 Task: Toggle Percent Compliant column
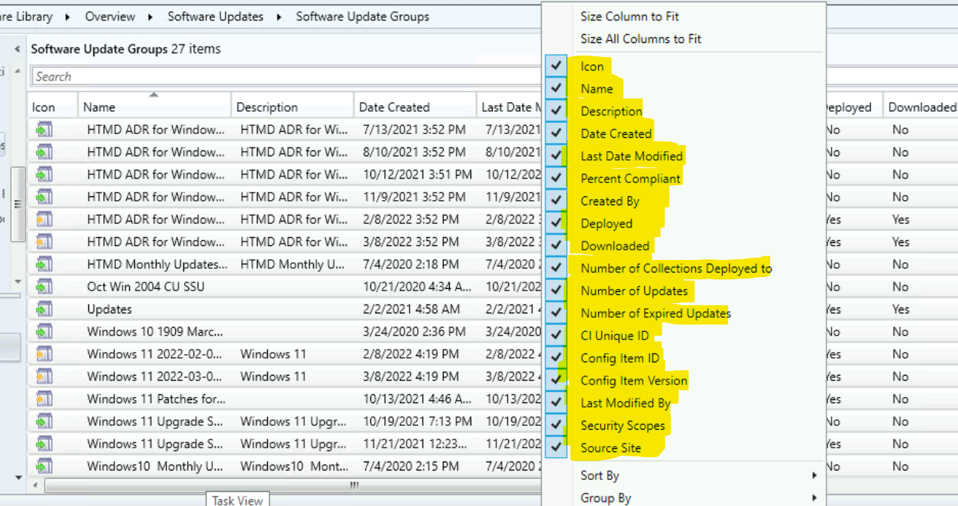[557, 179]
